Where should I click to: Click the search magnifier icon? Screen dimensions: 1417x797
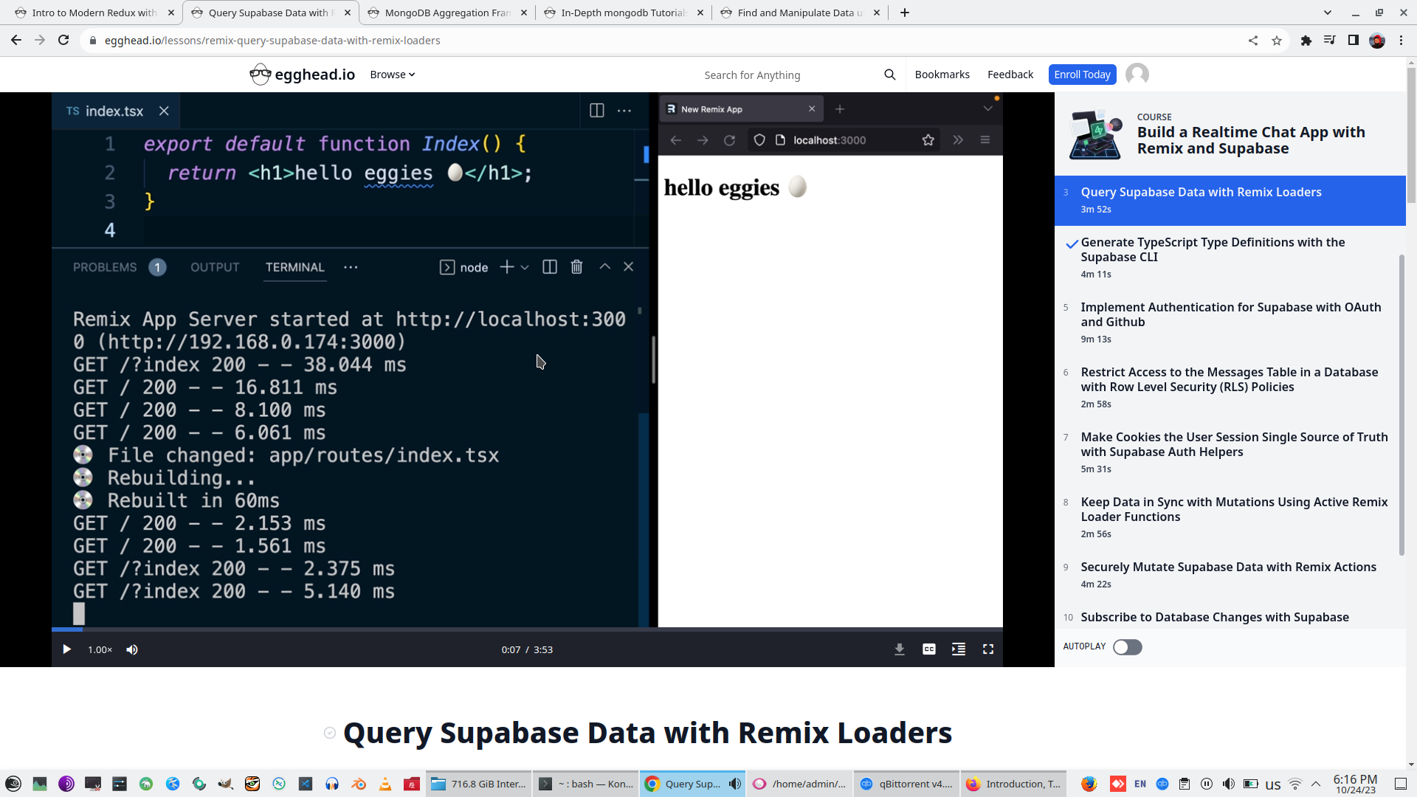click(x=889, y=75)
